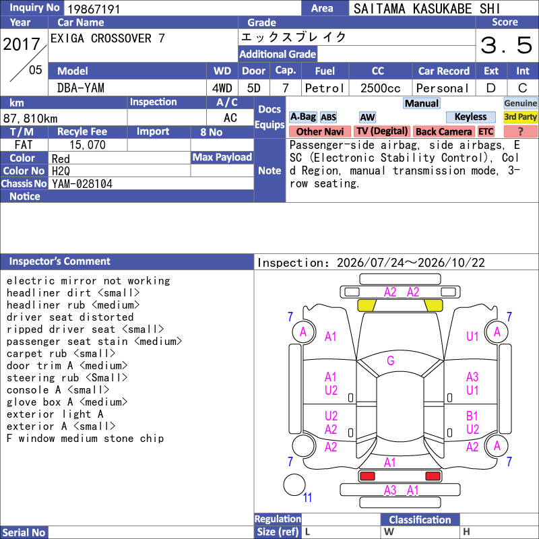Screen dimensions: 539x539
Task: Click the ETC equipment badge
Action: [486, 131]
